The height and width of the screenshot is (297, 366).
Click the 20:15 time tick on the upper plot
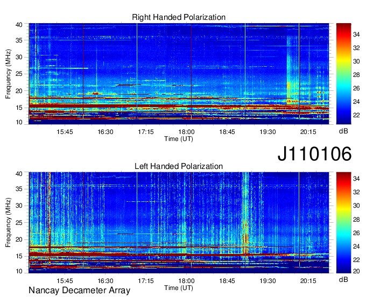[x=308, y=132]
